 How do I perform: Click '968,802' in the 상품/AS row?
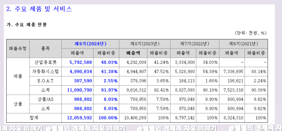point(83,99)
